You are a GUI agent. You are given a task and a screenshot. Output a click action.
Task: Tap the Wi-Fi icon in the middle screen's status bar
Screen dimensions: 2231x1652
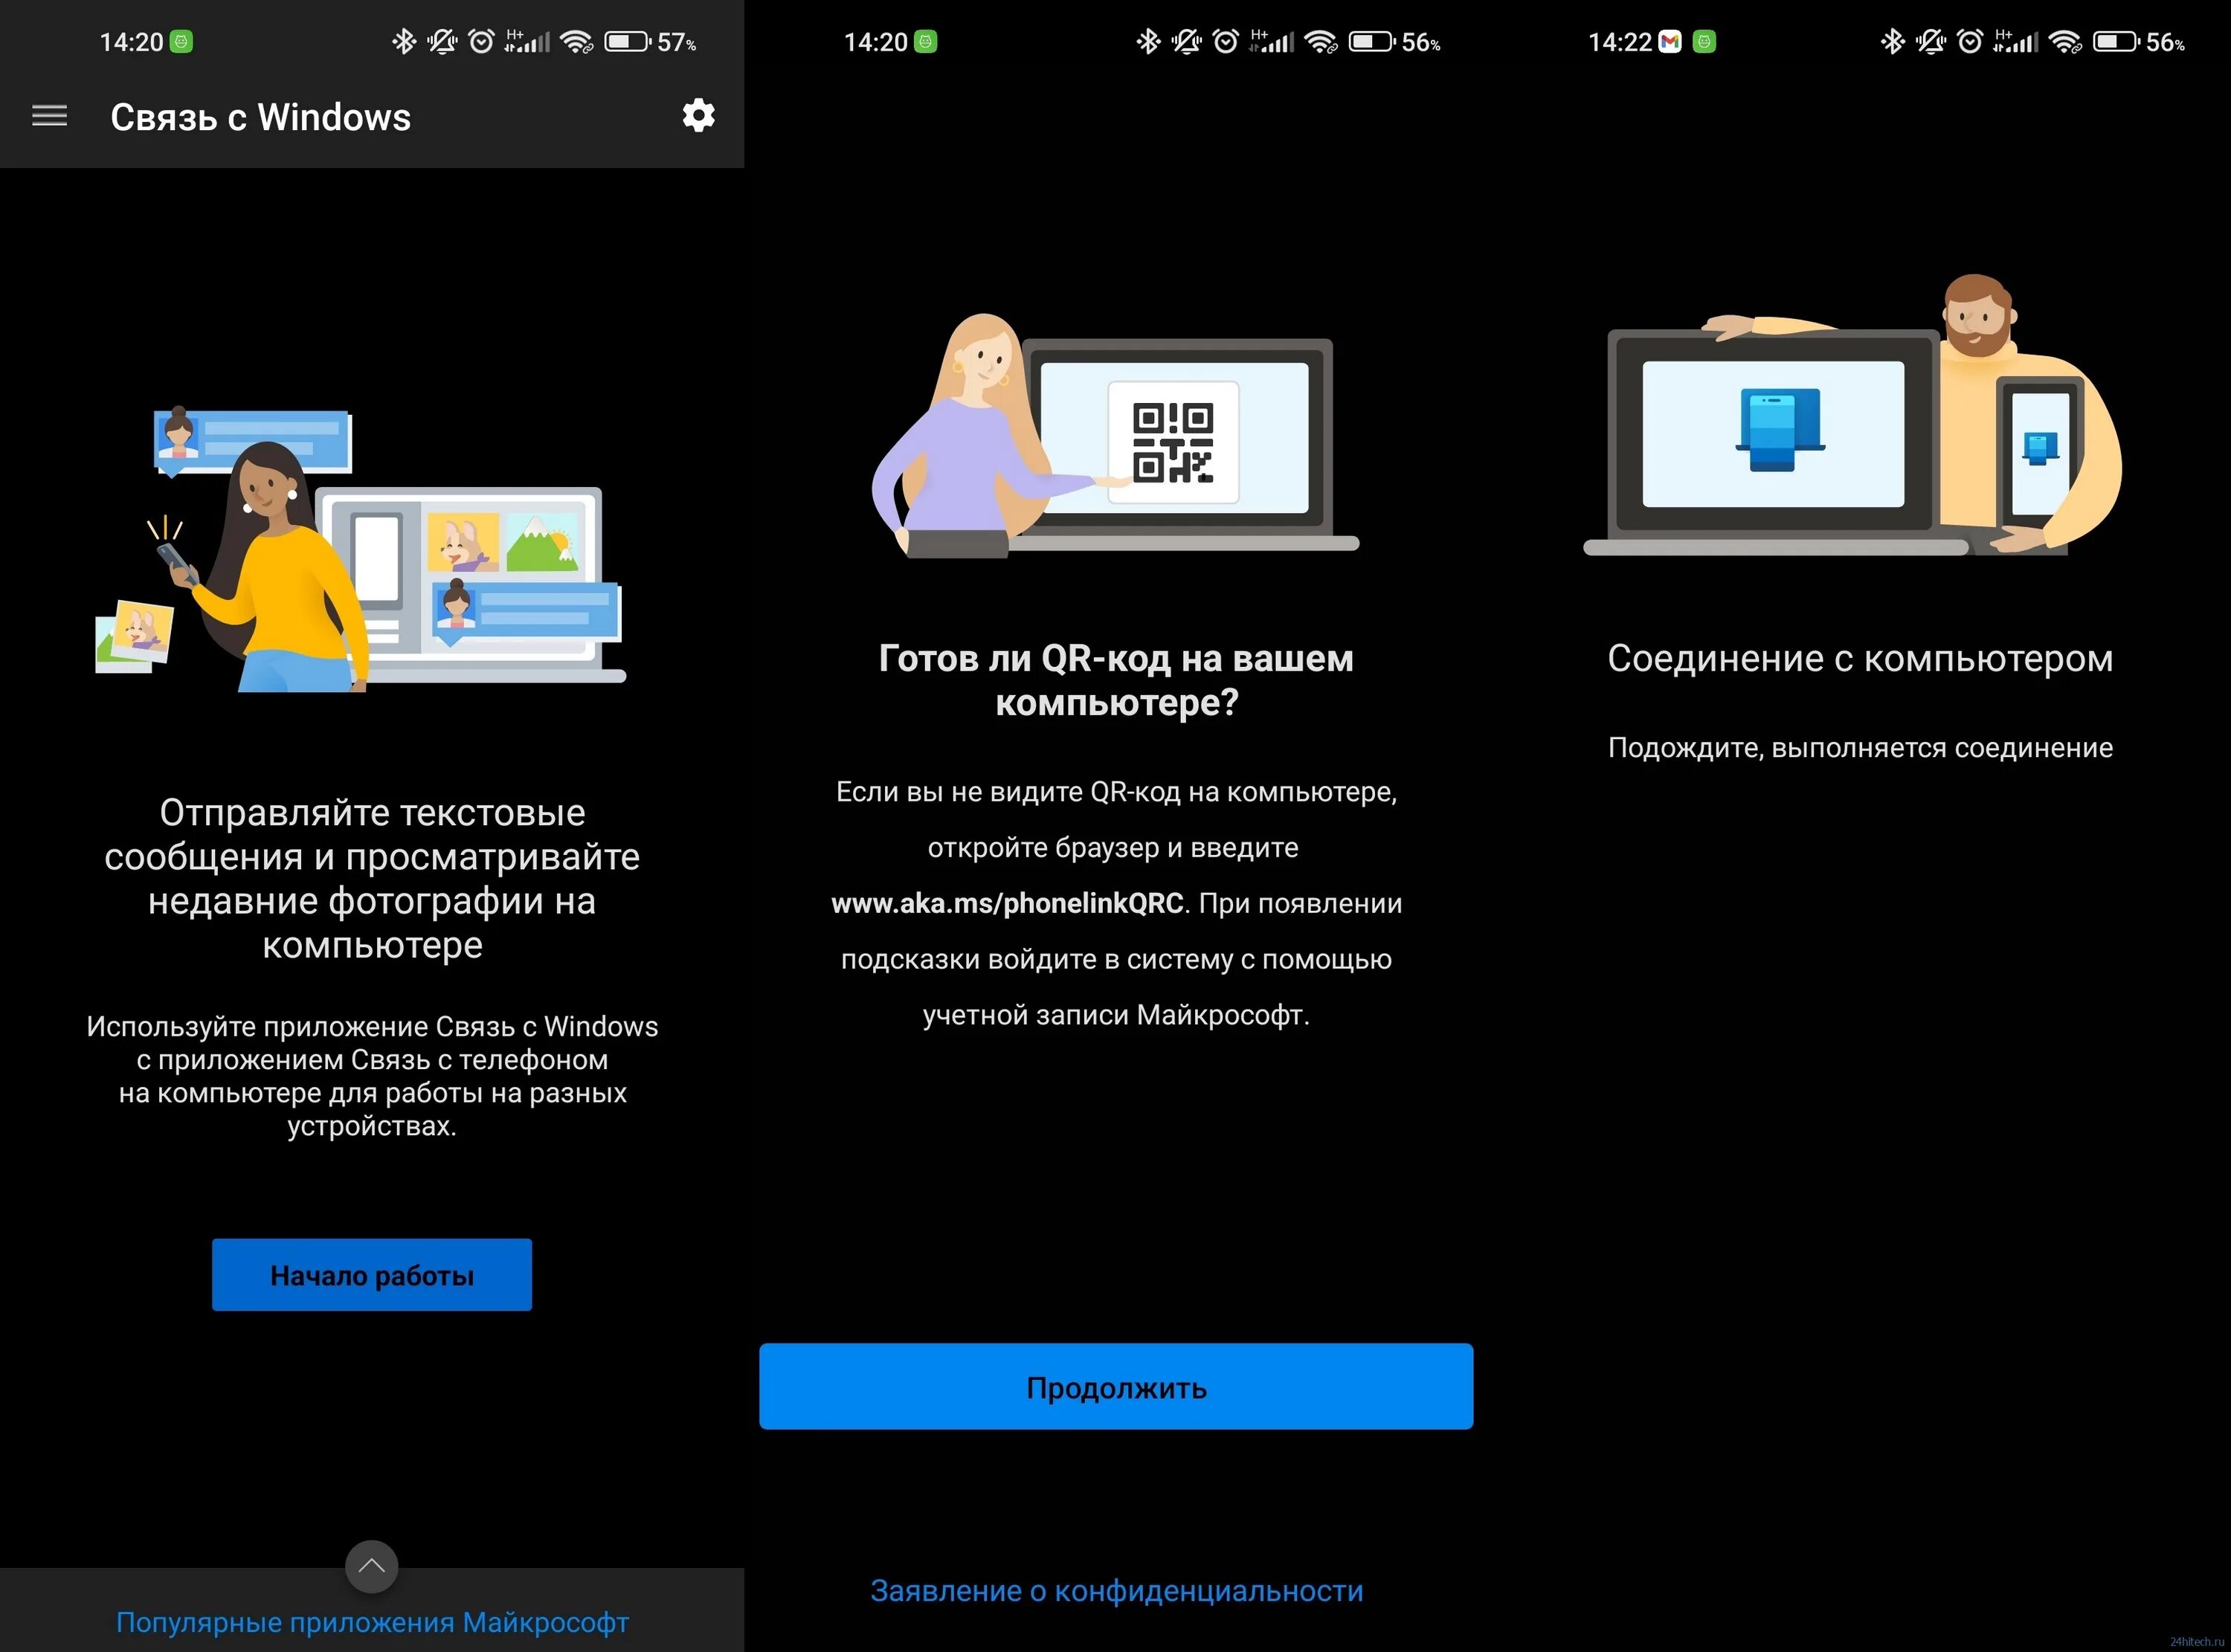pos(1321,42)
